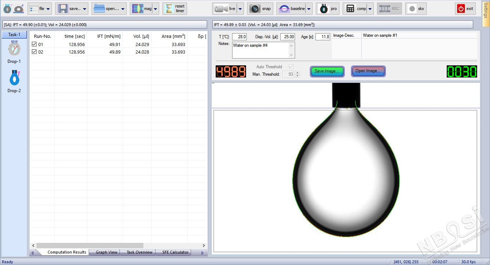
Task: Select the Drop-1 contact angle icon
Action: (x=14, y=50)
